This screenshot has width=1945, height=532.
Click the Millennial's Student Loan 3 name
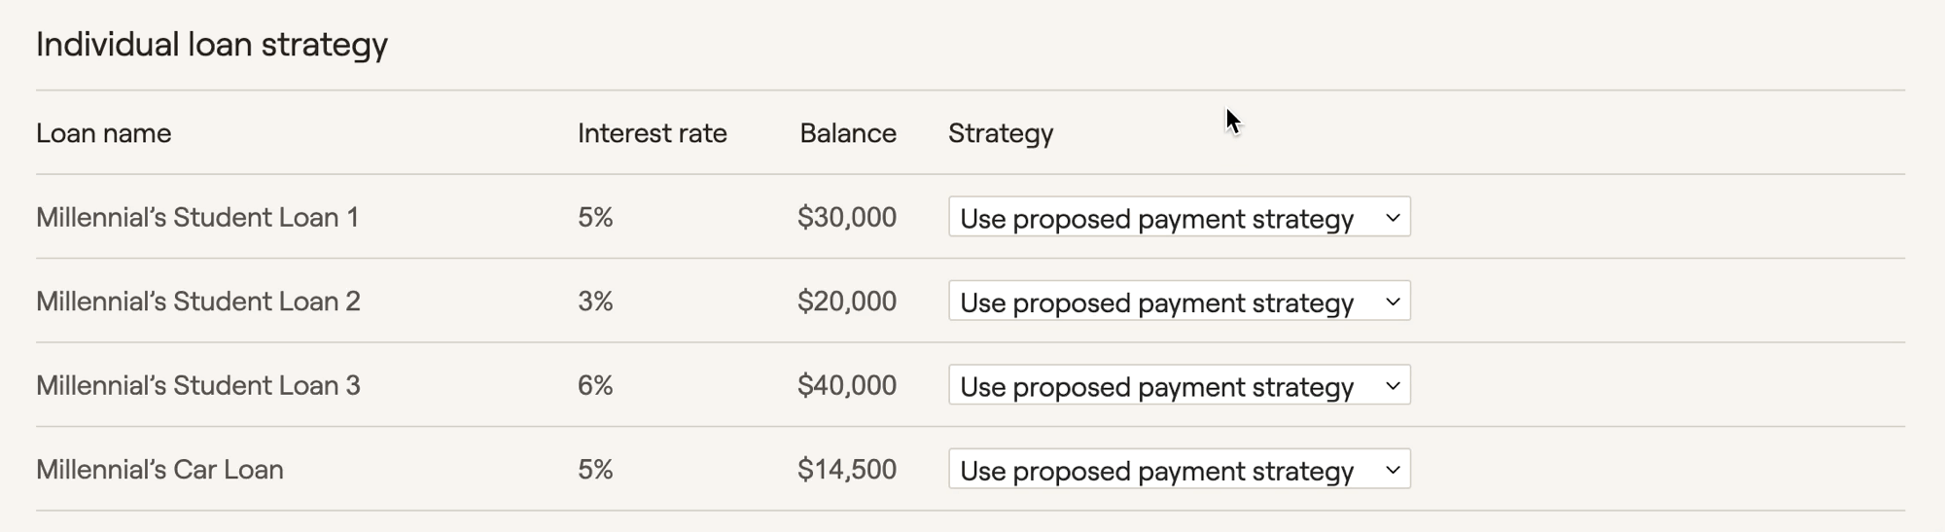[198, 385]
